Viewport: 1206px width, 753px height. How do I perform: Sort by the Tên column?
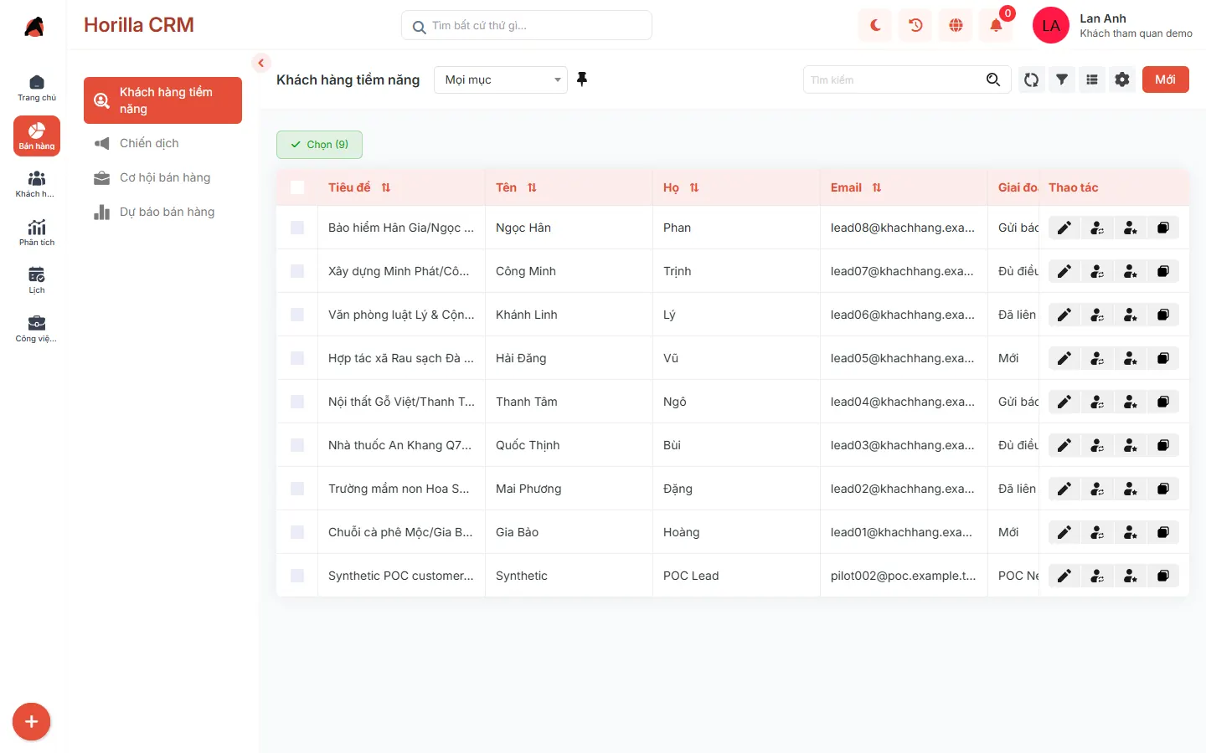pyautogui.click(x=532, y=187)
